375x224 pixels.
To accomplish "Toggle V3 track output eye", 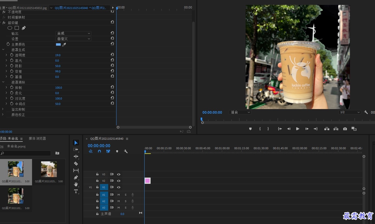I will coord(119,175).
